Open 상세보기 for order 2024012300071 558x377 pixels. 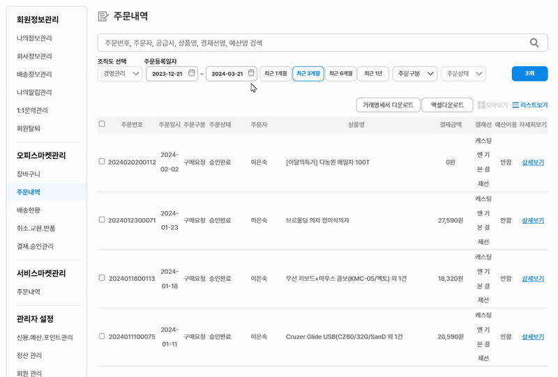(x=533, y=220)
